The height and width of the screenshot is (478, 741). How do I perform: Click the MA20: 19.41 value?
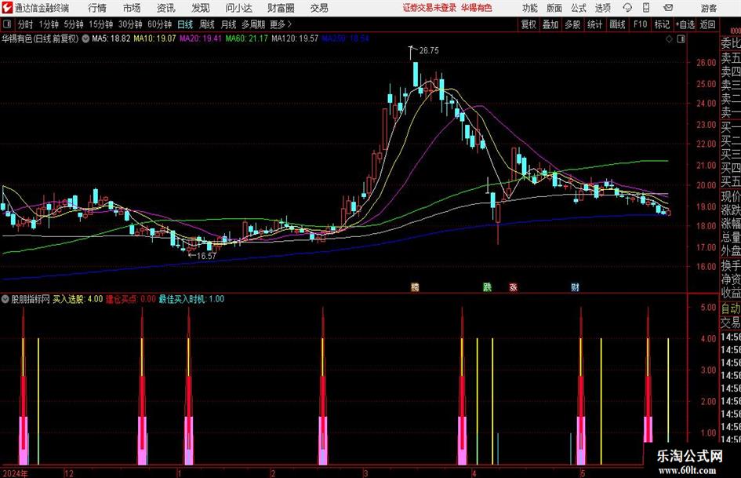[201, 38]
